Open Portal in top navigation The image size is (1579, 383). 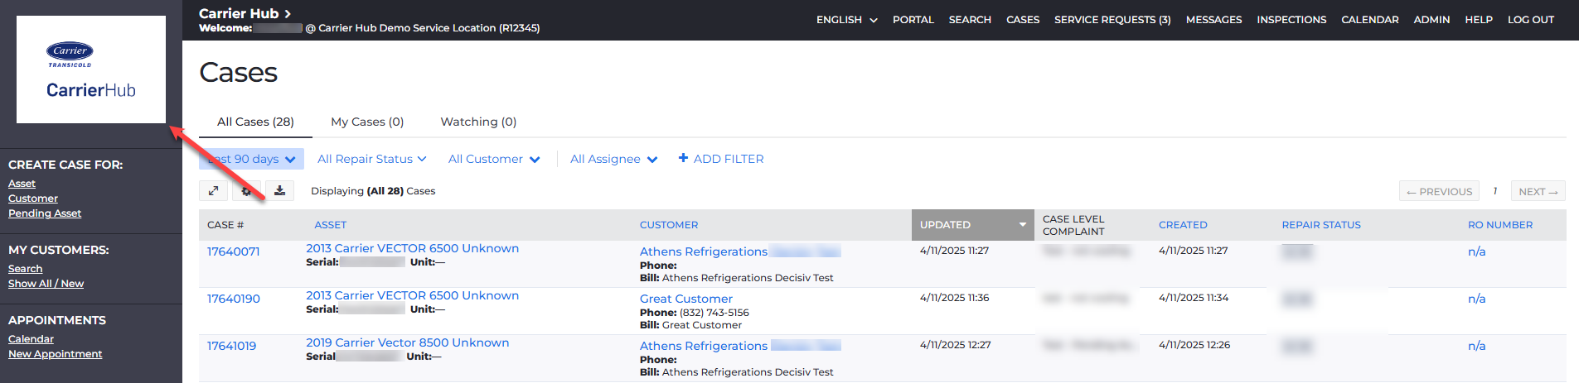pyautogui.click(x=913, y=20)
